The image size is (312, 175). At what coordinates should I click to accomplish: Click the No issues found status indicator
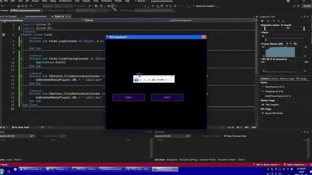[20, 127]
